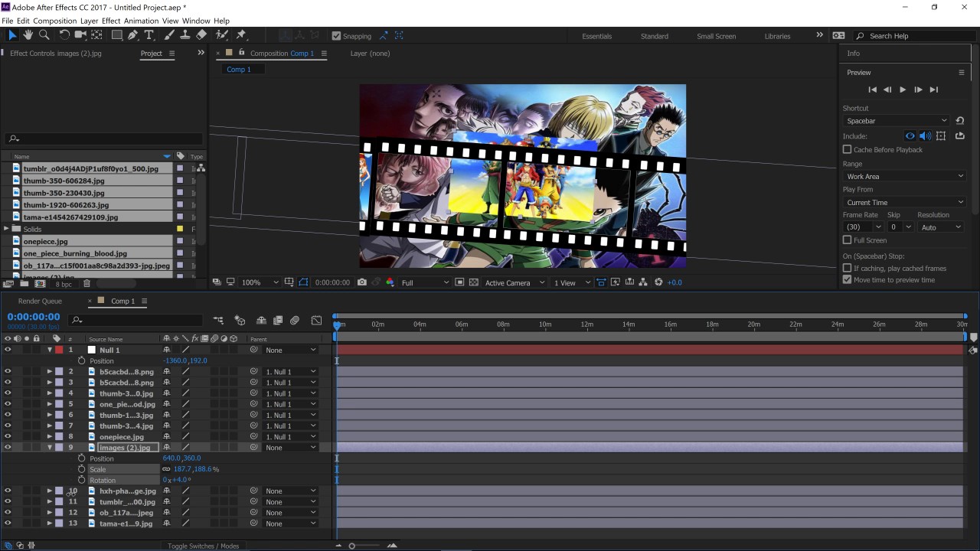This screenshot has height=551, width=980.
Task: Open the Effect menu
Action: pyautogui.click(x=111, y=21)
